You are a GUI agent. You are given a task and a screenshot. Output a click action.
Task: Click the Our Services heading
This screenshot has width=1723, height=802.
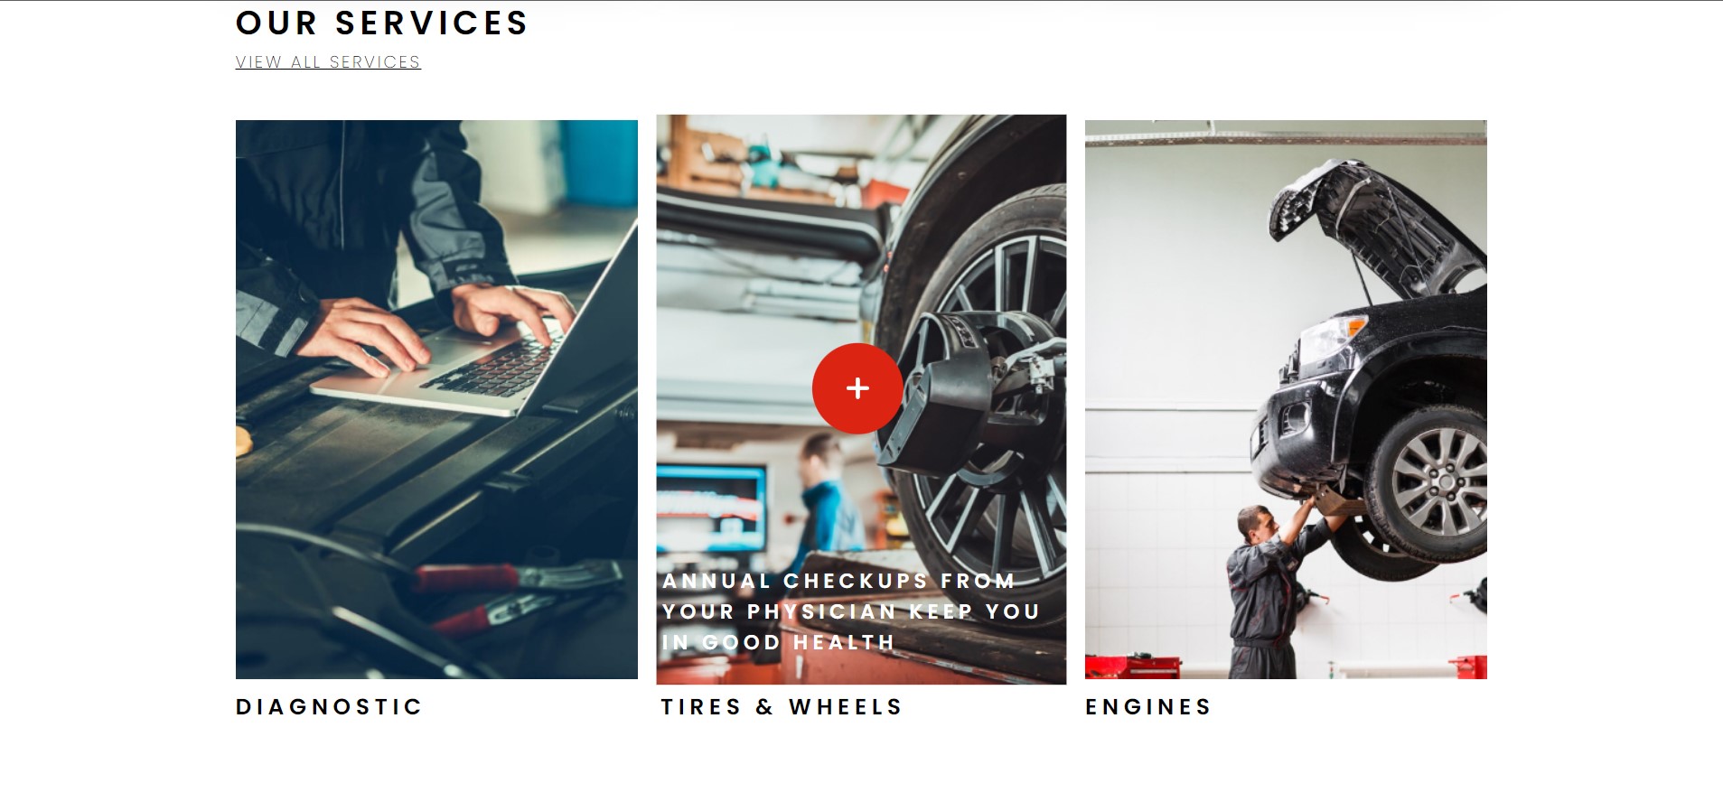[381, 23]
